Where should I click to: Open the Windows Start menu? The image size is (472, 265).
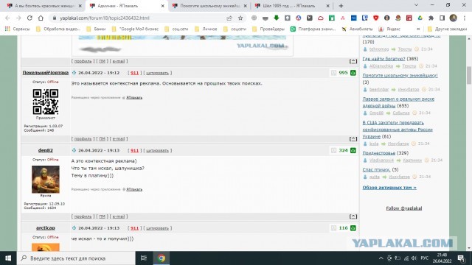click(8, 258)
